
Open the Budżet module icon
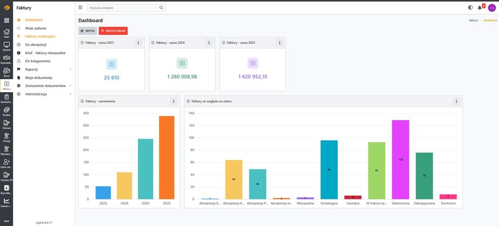pyautogui.click(x=7, y=111)
